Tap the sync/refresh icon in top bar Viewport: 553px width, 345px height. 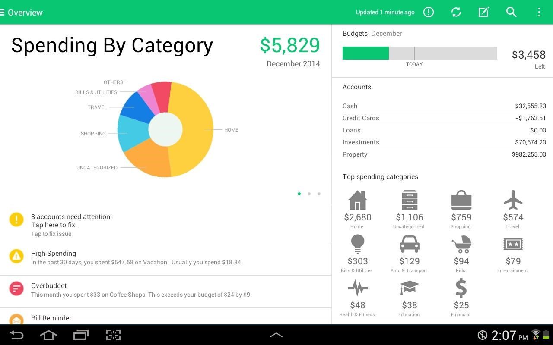(x=456, y=12)
